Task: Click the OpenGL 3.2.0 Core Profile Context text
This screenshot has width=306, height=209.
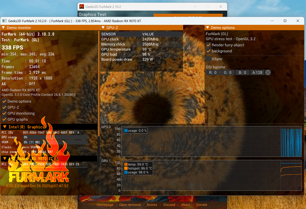Action: (x=38, y=95)
